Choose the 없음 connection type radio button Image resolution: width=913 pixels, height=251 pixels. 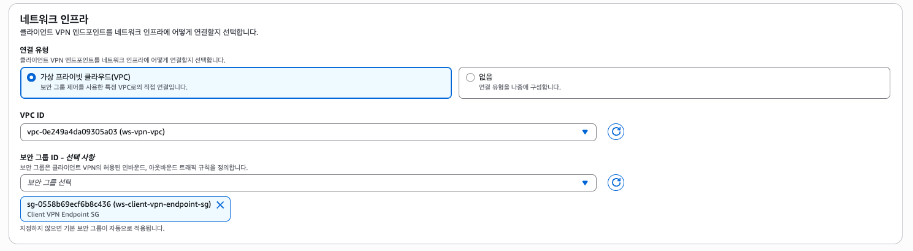pos(470,77)
